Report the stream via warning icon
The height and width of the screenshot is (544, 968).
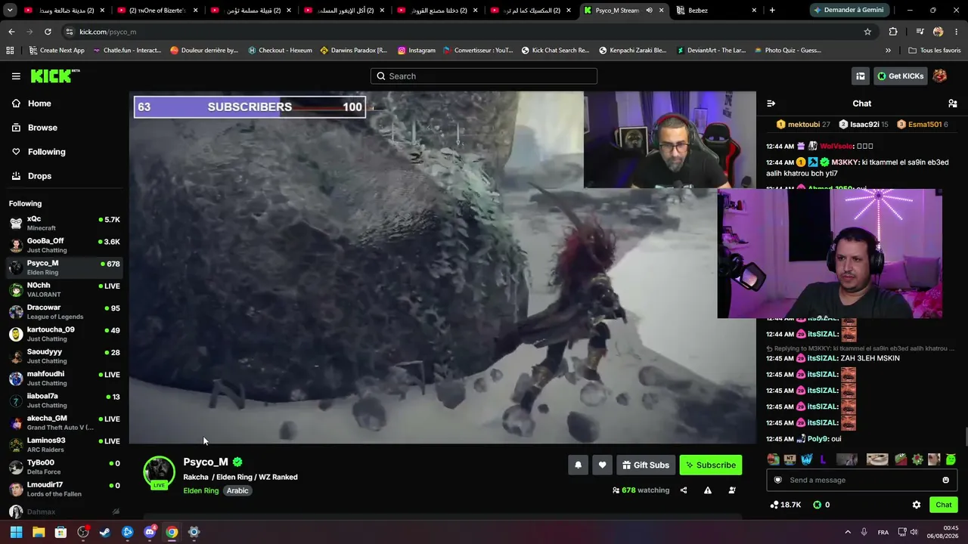pos(708,490)
